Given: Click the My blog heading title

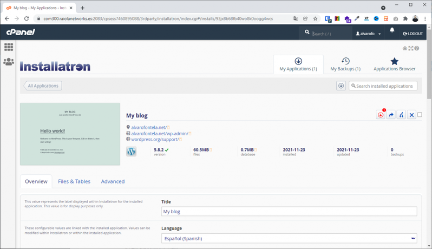Looking at the screenshot, I should (x=137, y=116).
